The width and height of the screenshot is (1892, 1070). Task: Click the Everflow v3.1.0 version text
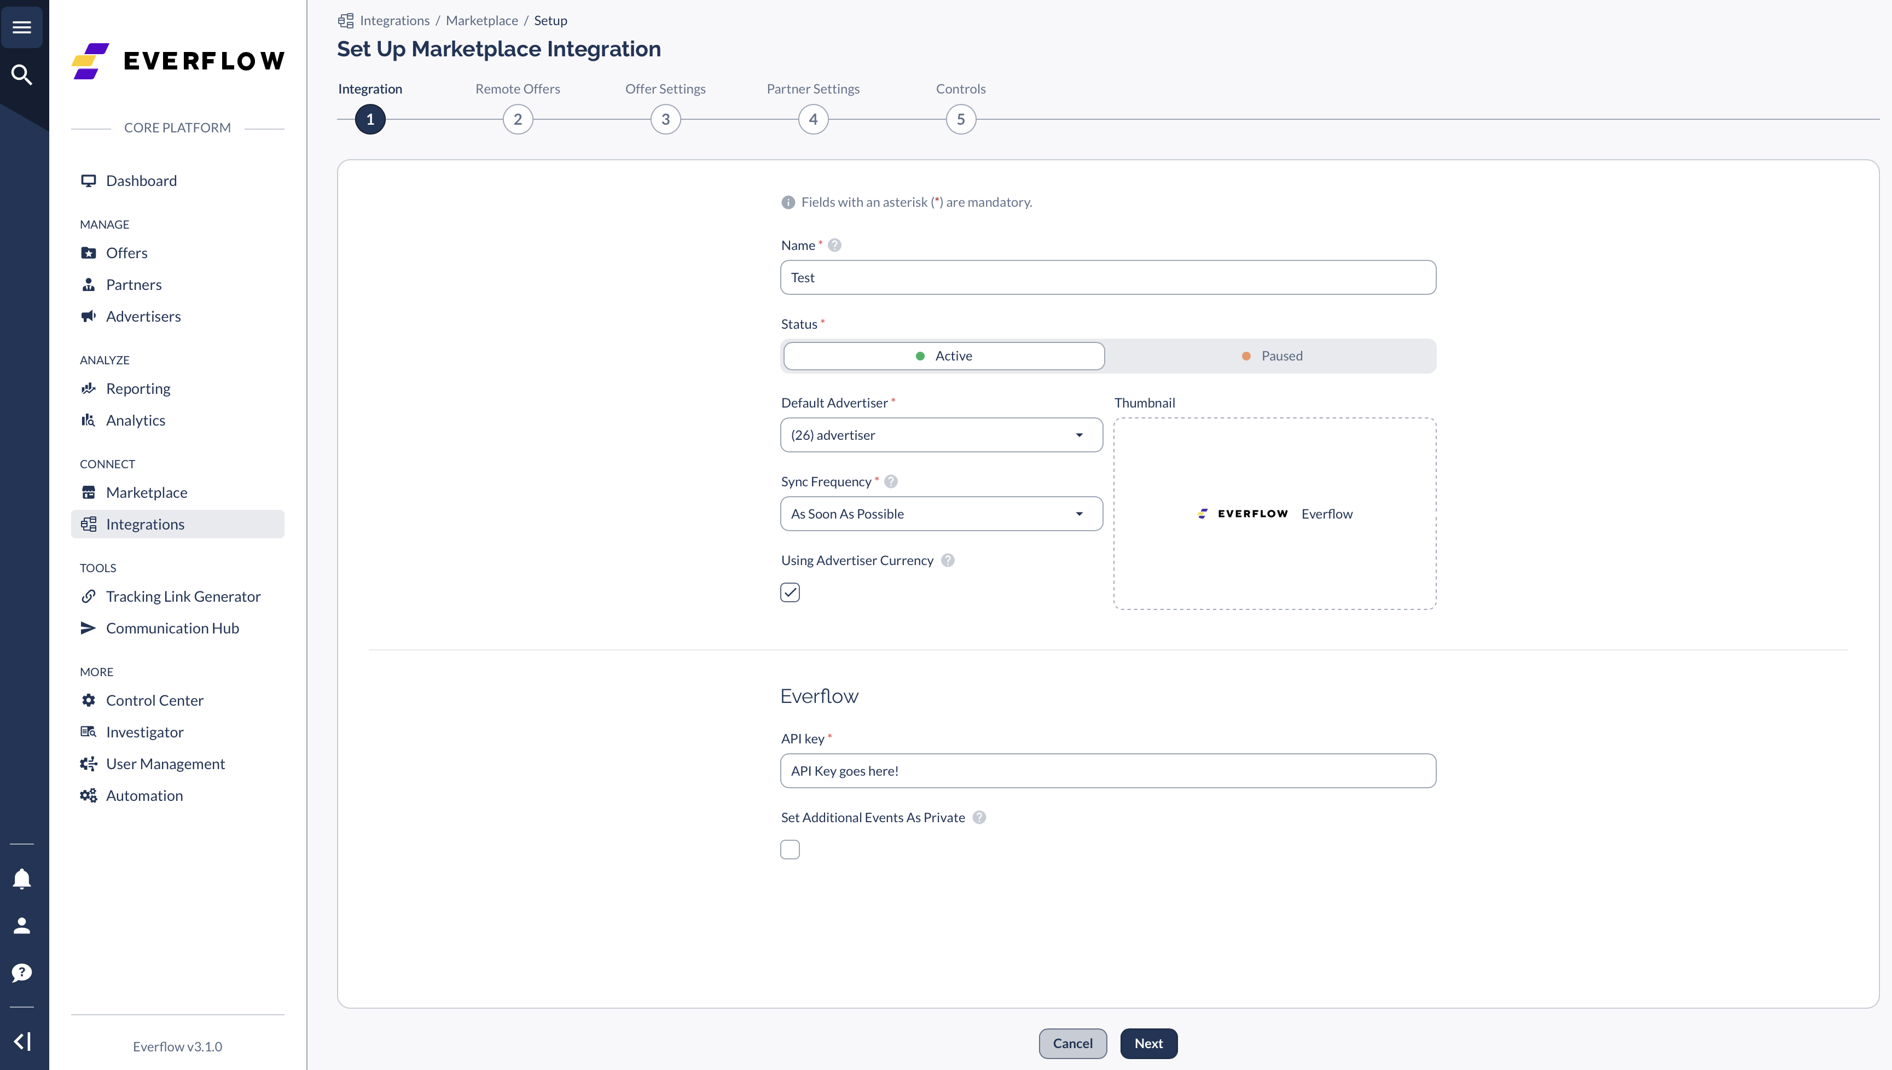[x=177, y=1046]
